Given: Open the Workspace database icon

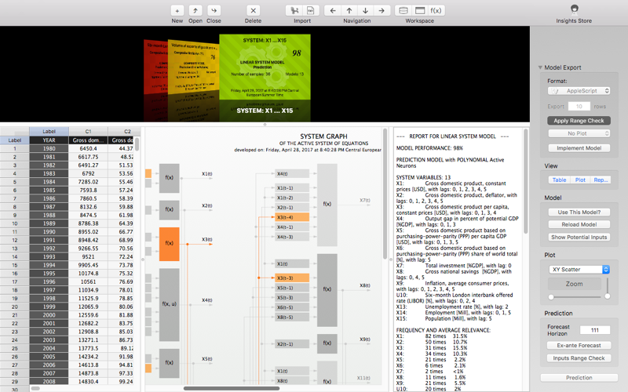Looking at the screenshot, I should click(403, 11).
